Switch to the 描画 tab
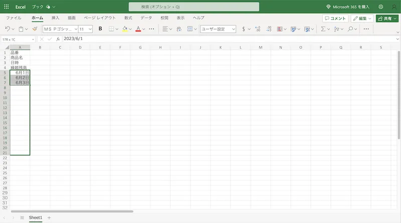This screenshot has width=401, height=223. point(72,18)
